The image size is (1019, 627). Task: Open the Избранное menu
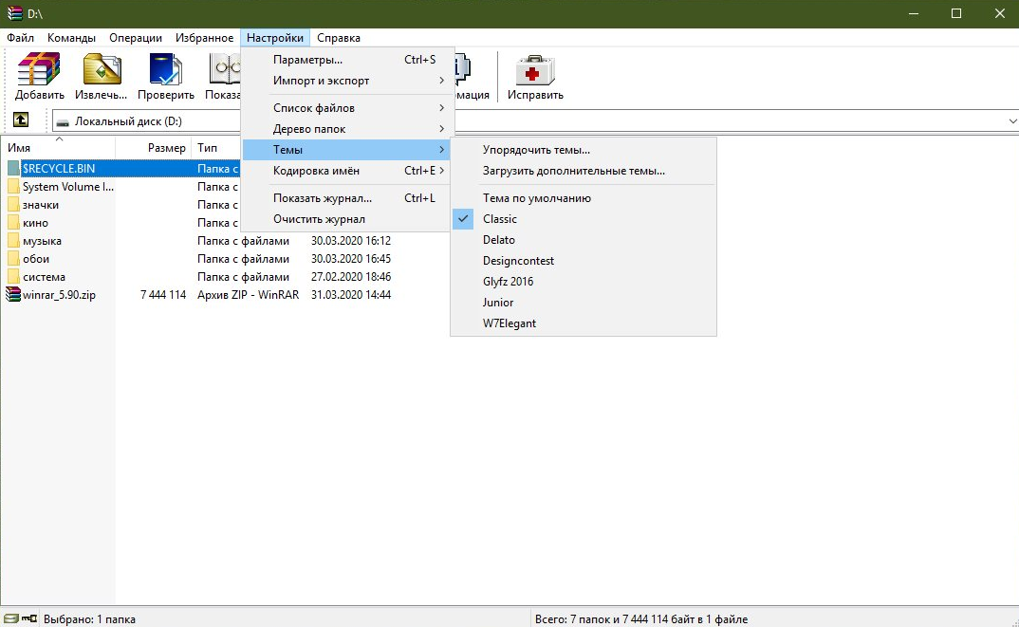(204, 38)
